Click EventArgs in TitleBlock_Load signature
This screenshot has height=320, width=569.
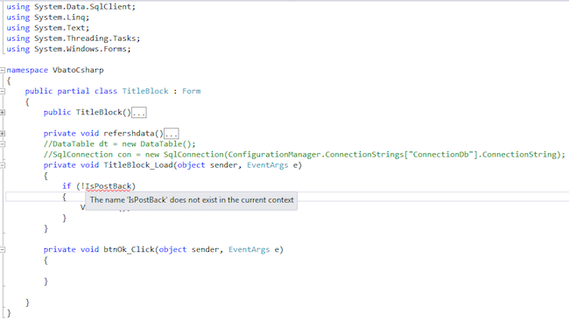(268, 165)
